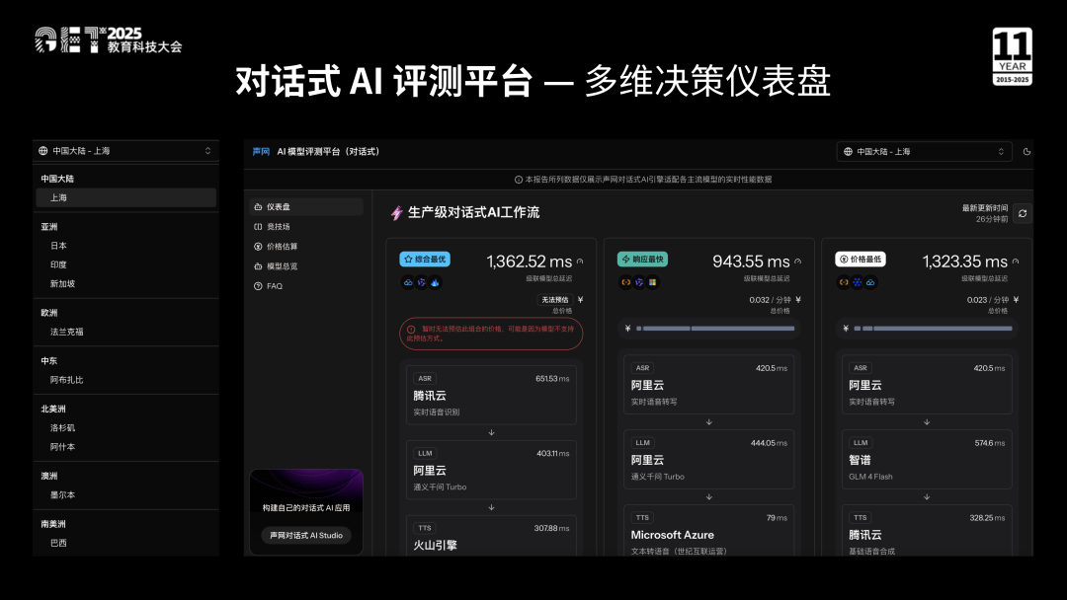Screen dimensions: 1067x600
Task: Open the 智谱 GLM 4 Flash card
Action: [x=927, y=459]
